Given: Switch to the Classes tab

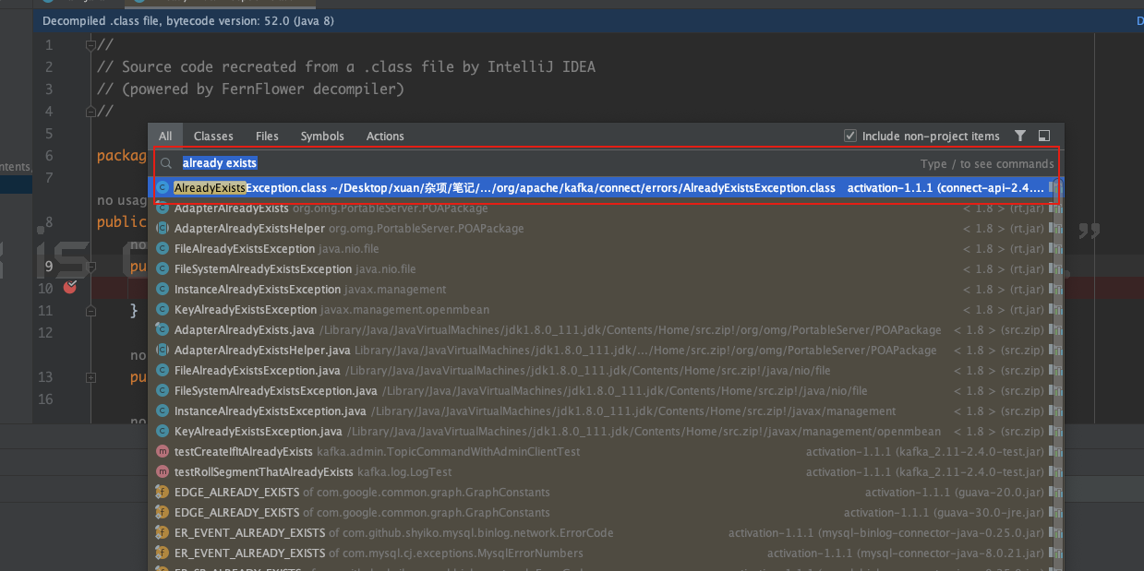Looking at the screenshot, I should click(x=213, y=136).
